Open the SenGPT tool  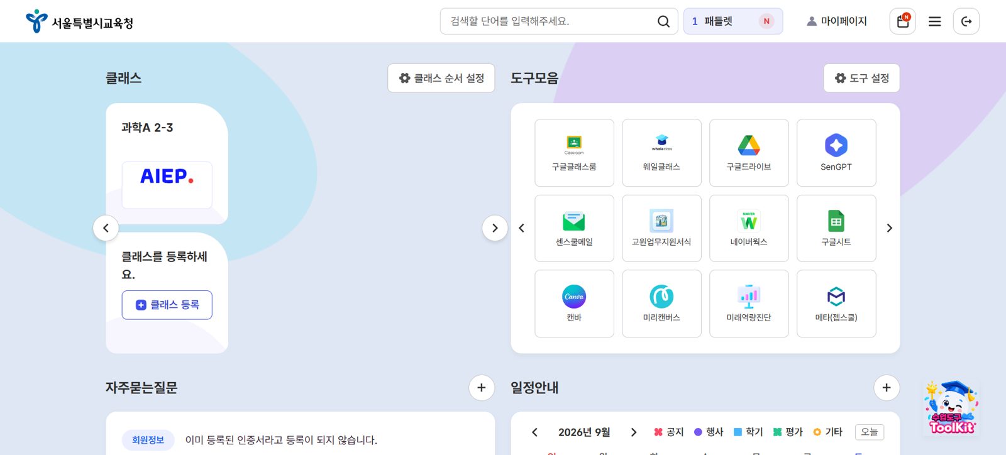(x=836, y=153)
